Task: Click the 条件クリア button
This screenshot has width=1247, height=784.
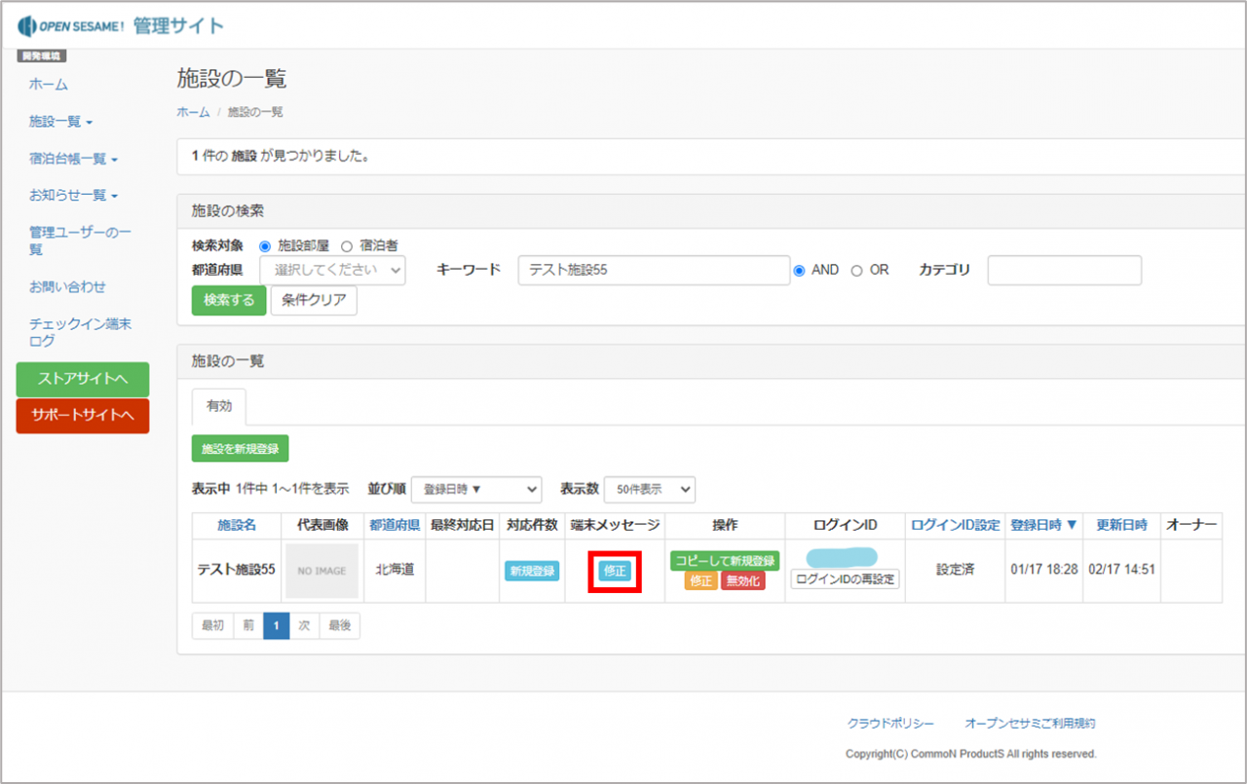Action: pyautogui.click(x=314, y=300)
